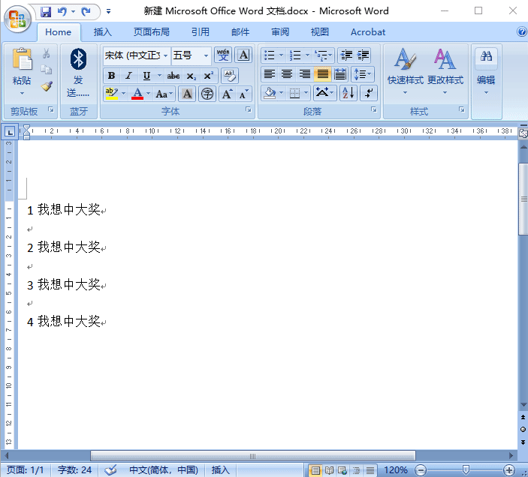Click the Office button logo
Viewport: 528px width, 477px height.
click(x=17, y=19)
